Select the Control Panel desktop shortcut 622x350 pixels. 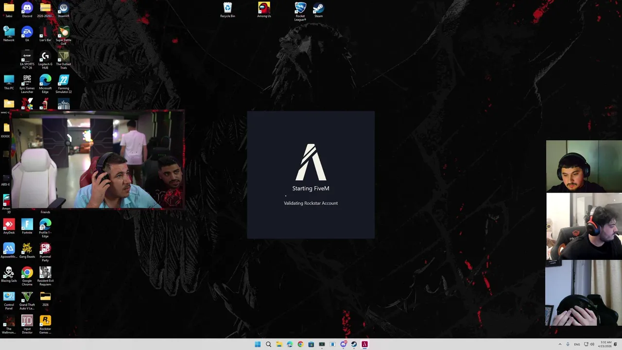[x=9, y=301]
